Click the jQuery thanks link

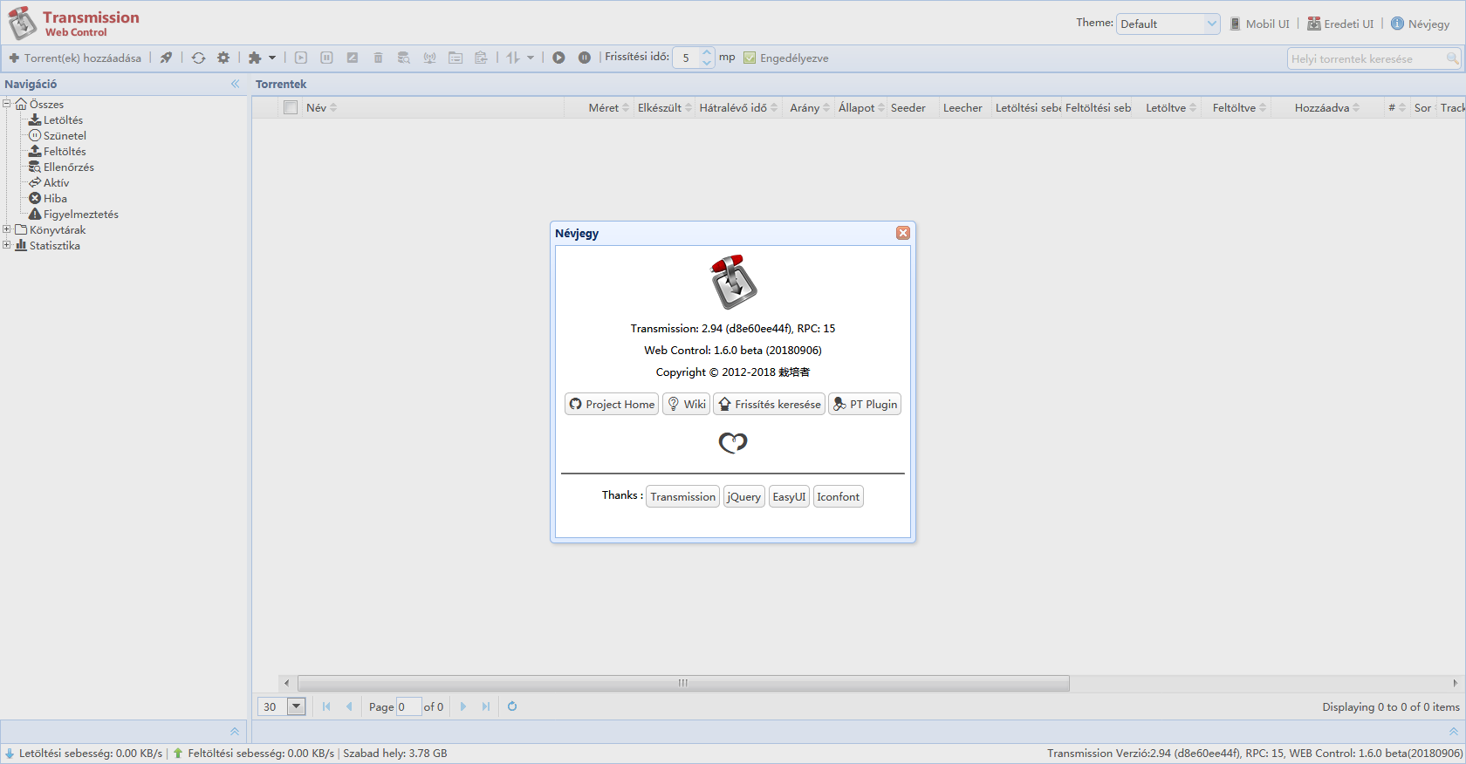tap(743, 496)
